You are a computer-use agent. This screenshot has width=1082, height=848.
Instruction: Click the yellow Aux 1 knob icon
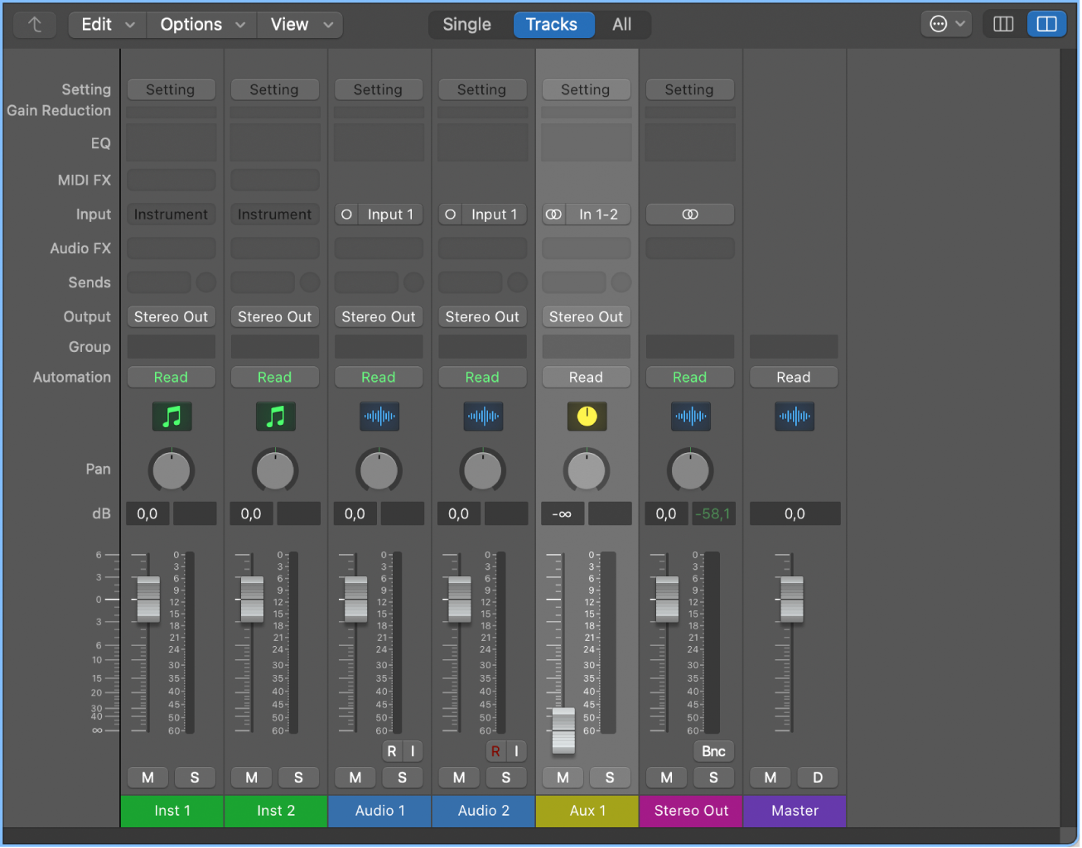[x=587, y=417]
